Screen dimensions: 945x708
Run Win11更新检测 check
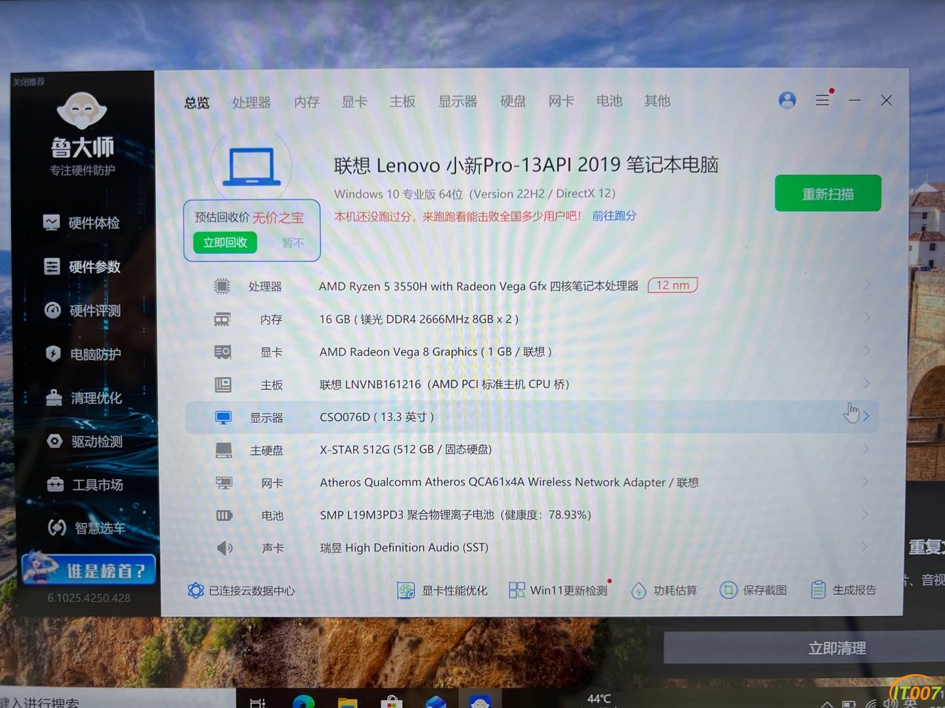point(560,590)
